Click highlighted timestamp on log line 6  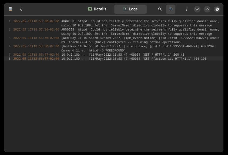36,59
